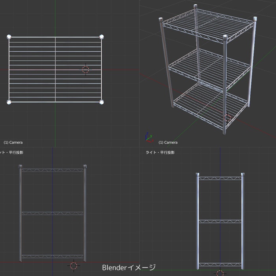Screen dimensions: 276x276
Task: Click the 3D cursor in the perspective viewport
Action: click(227, 118)
